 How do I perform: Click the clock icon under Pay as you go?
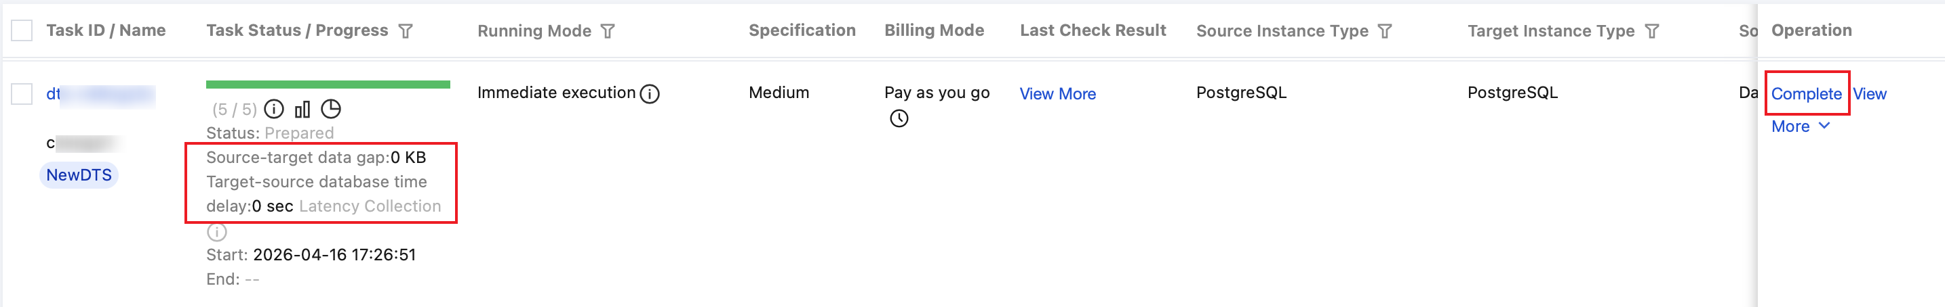pos(899,119)
